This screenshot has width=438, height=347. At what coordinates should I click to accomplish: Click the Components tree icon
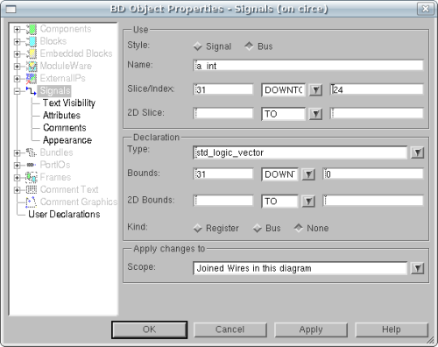point(32,29)
